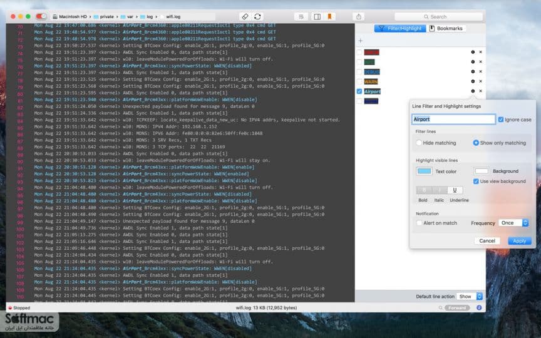Toggle line wrapping toolbar icon
The height and width of the screenshot is (338, 541).
pyautogui.click(x=301, y=16)
